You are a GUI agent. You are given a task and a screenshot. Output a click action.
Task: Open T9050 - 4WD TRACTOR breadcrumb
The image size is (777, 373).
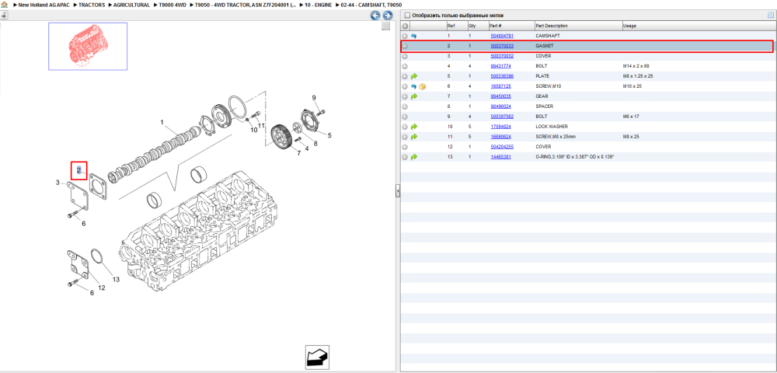[x=246, y=5]
